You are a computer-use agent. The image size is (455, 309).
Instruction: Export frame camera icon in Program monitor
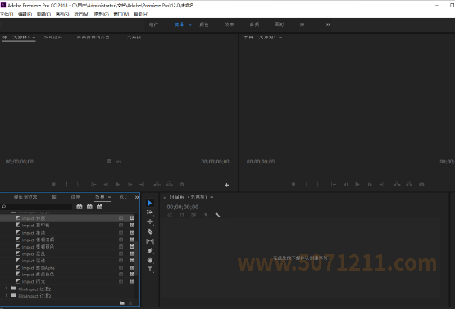click(x=421, y=184)
